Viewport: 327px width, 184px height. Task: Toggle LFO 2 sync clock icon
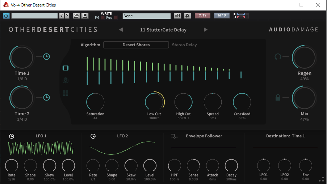tap(93, 136)
